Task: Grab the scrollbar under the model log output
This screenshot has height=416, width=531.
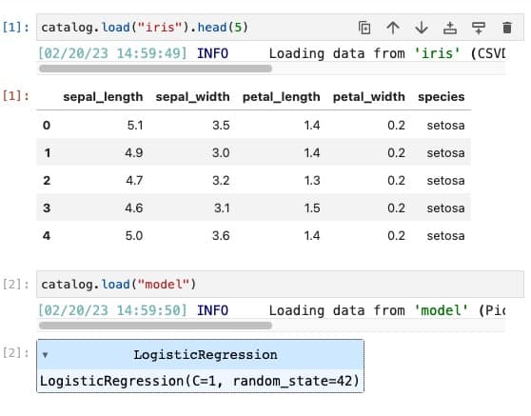Action: tap(155, 326)
